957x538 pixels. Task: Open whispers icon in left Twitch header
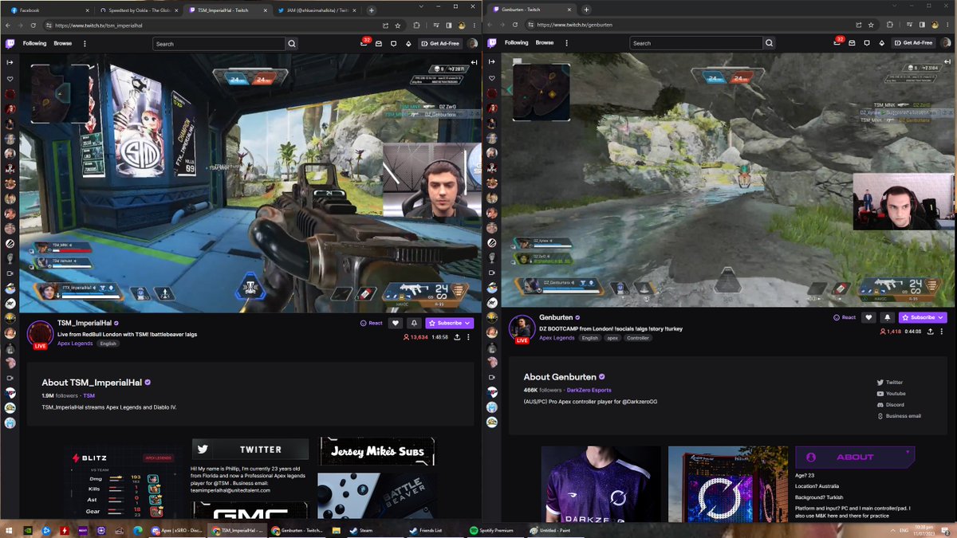coord(394,43)
